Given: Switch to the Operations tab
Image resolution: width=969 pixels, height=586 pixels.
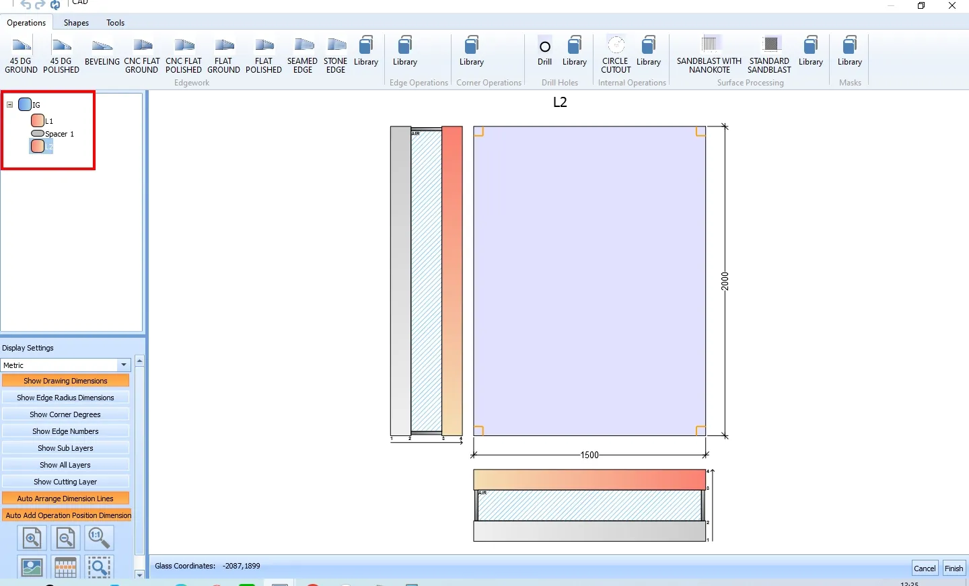Looking at the screenshot, I should point(26,23).
